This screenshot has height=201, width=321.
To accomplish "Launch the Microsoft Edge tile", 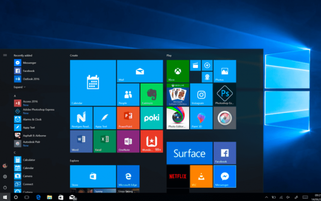I will [128, 177].
